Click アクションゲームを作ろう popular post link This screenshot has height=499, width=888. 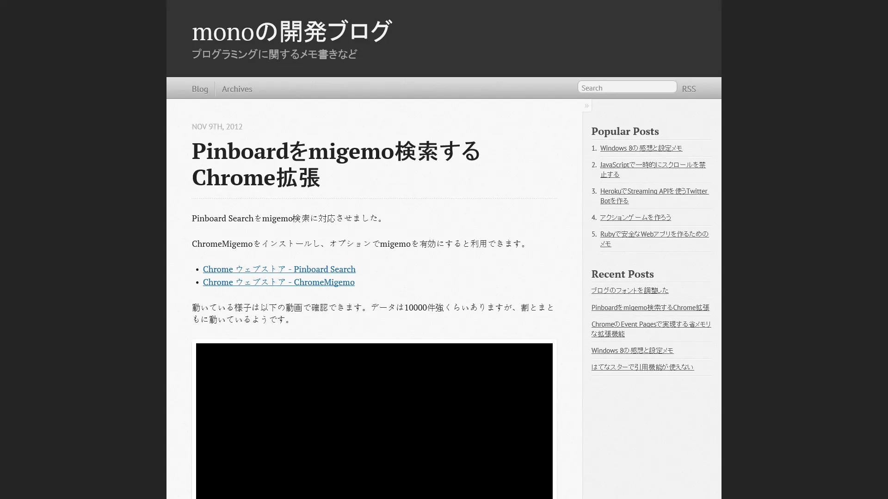(635, 217)
